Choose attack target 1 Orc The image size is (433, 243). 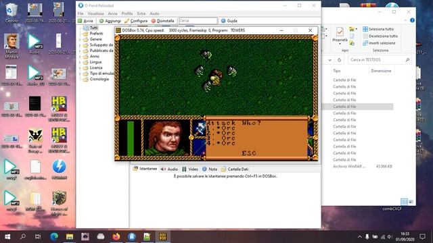pyautogui.click(x=221, y=128)
